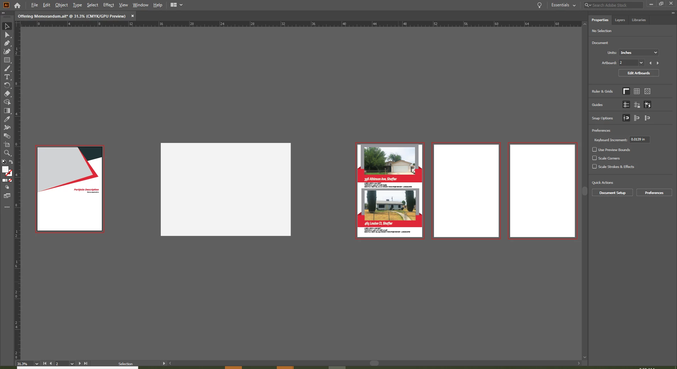The height and width of the screenshot is (369, 677).
Task: Select the Type tool
Action: [7, 77]
